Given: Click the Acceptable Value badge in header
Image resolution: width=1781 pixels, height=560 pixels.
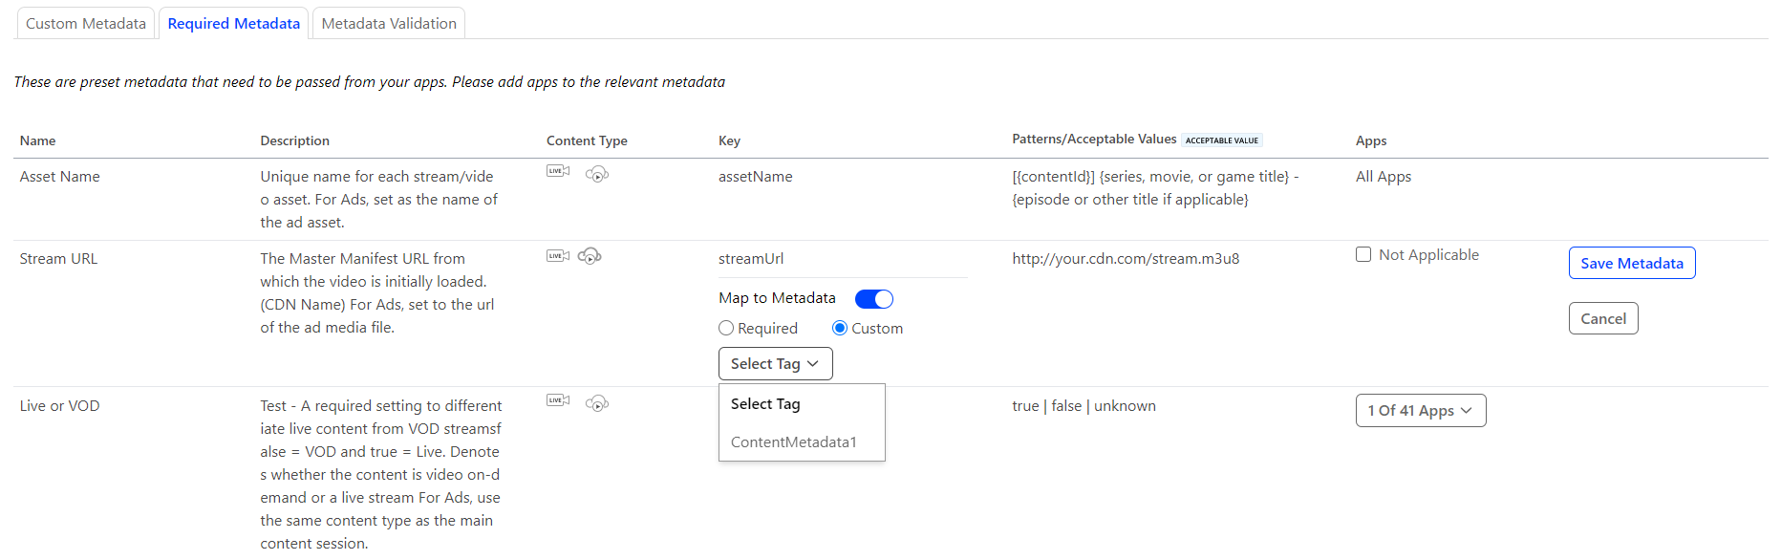Looking at the screenshot, I should pos(1221,140).
